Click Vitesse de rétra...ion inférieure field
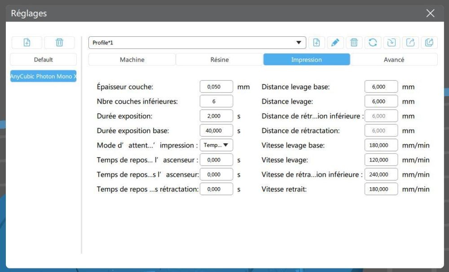Screen dimensions: 449x272 381,174
